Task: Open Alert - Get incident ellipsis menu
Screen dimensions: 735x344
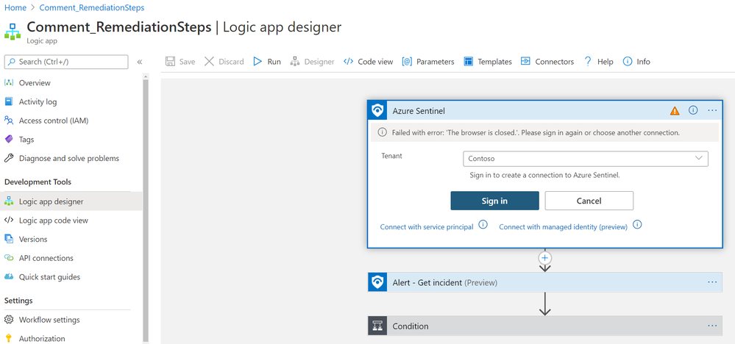Action: pos(712,282)
